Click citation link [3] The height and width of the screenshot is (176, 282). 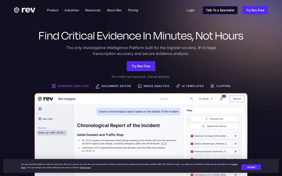(93, 151)
